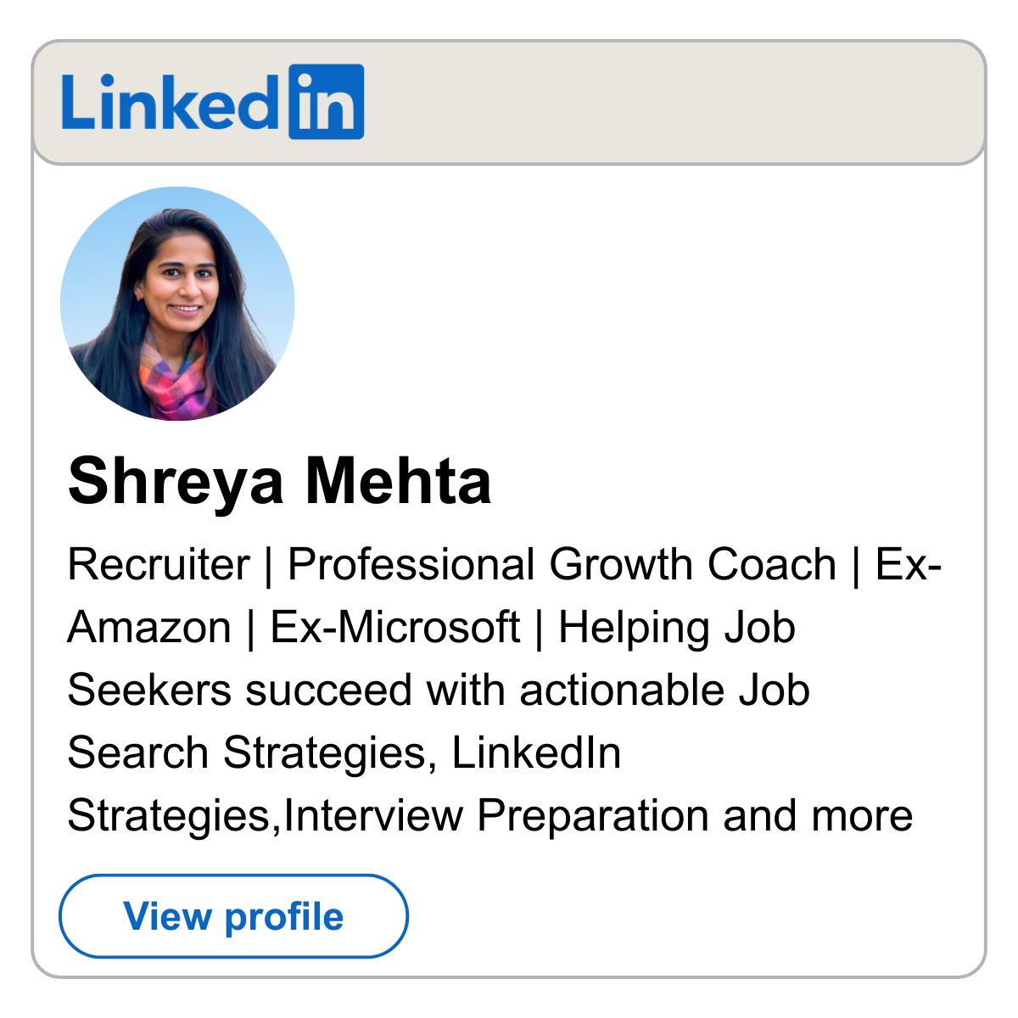Click the empty gray header bar area
Screen dimensions: 1018x1018
pyautogui.click(x=670, y=103)
